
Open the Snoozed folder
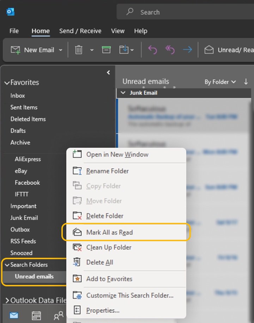21,253
